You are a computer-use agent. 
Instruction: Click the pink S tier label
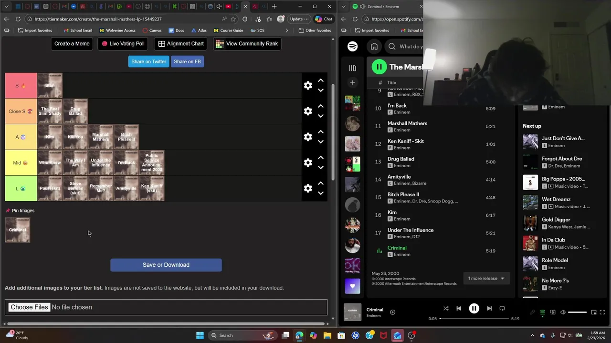tap(21, 86)
